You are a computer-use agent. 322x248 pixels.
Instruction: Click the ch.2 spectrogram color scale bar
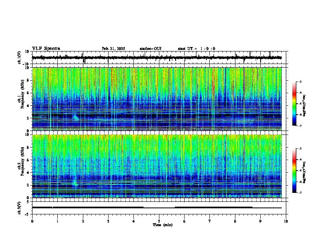pyautogui.click(x=294, y=171)
